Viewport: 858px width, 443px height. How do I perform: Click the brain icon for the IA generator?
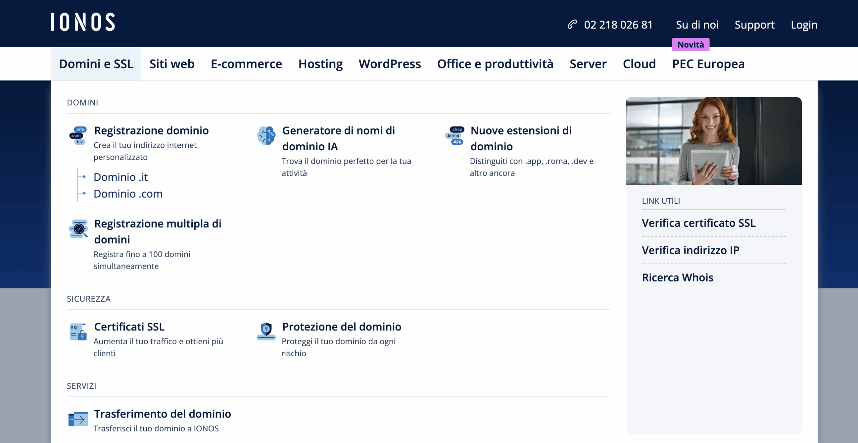(266, 136)
